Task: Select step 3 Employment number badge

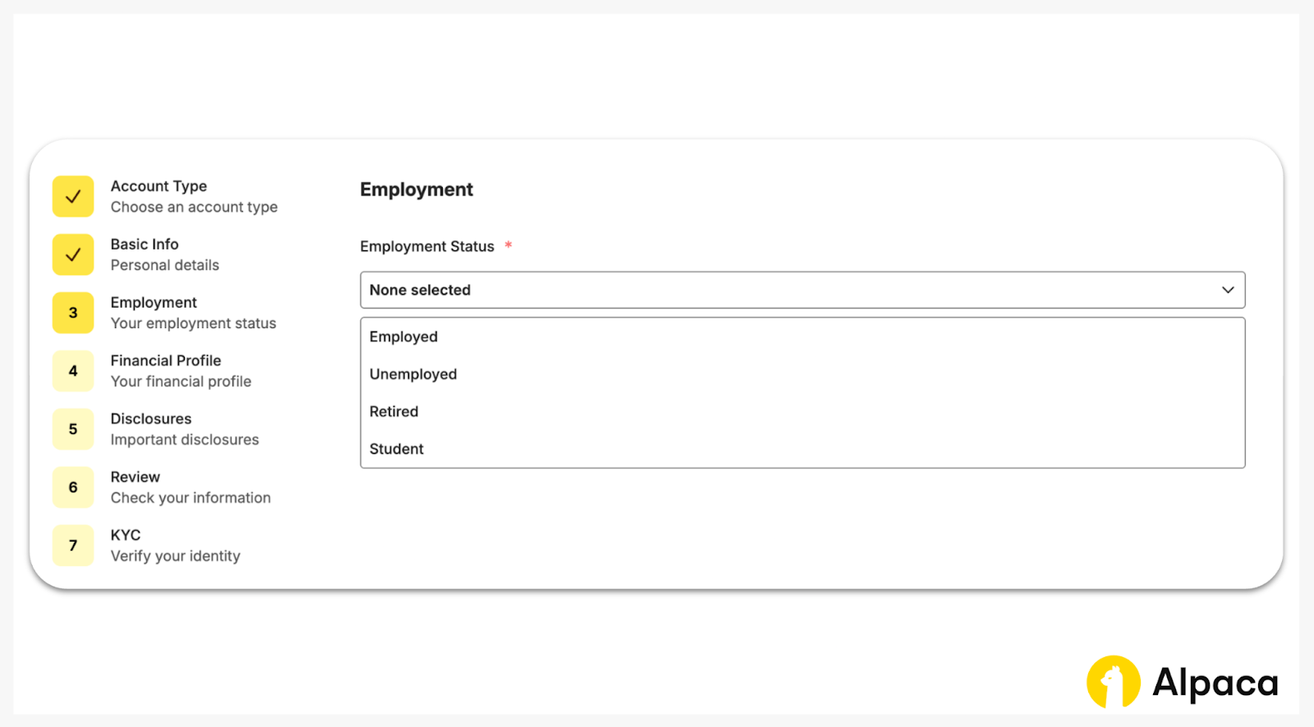Action: (73, 313)
